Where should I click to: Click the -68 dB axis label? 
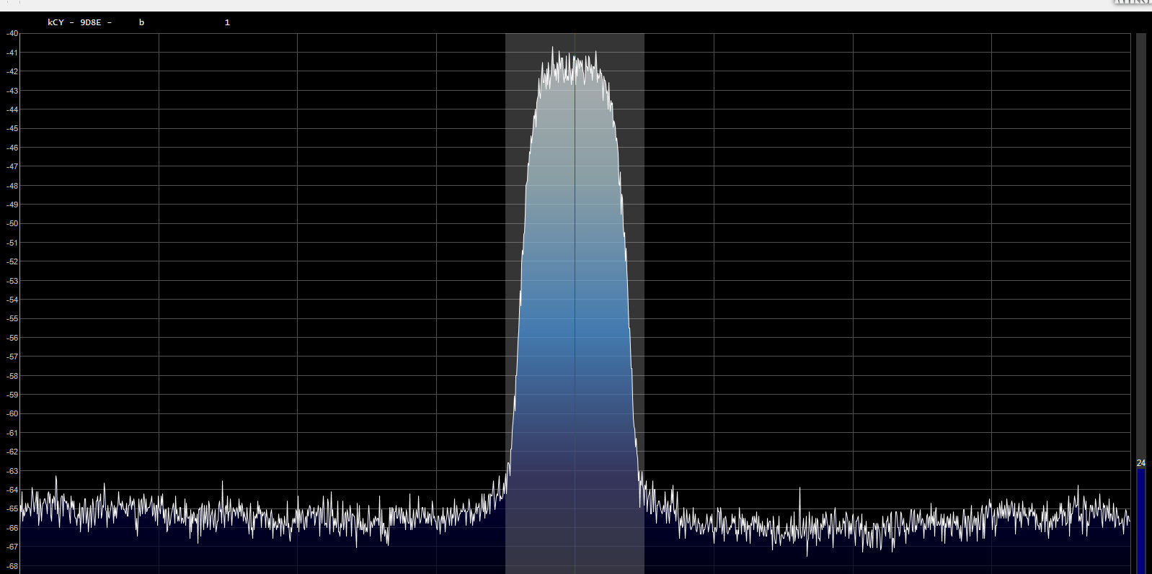[12, 566]
